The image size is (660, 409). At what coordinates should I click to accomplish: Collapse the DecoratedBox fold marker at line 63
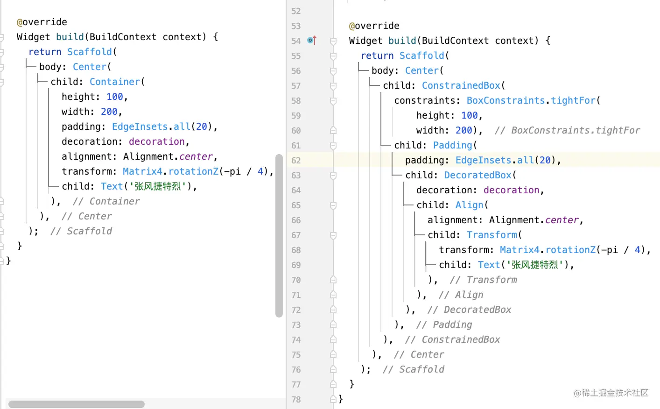pyautogui.click(x=333, y=176)
